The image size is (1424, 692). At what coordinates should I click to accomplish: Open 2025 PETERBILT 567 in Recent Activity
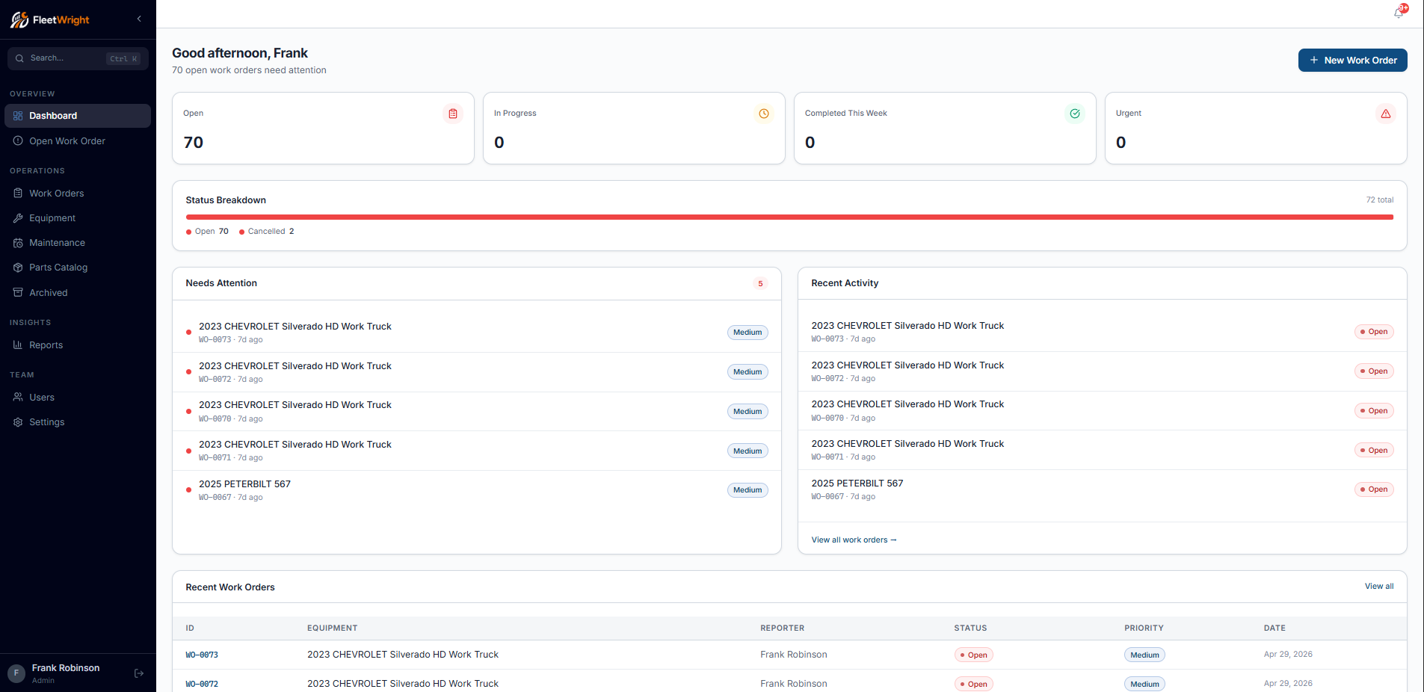tap(1103, 489)
